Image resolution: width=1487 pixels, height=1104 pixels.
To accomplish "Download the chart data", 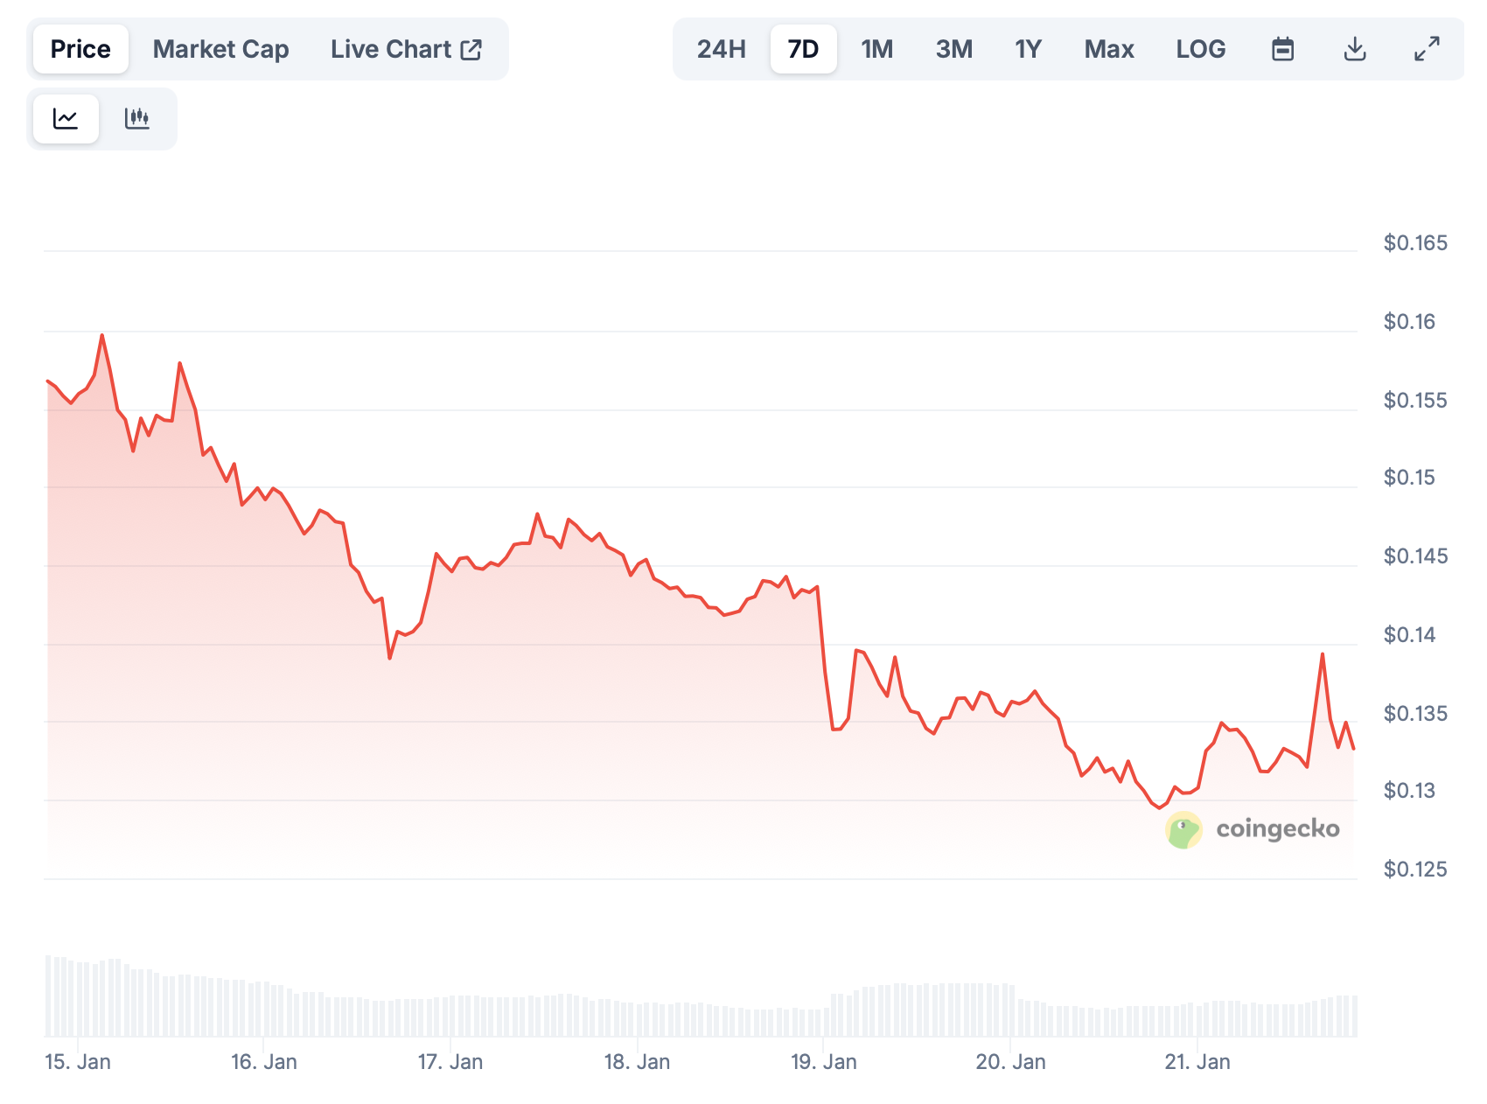I will pos(1354,49).
